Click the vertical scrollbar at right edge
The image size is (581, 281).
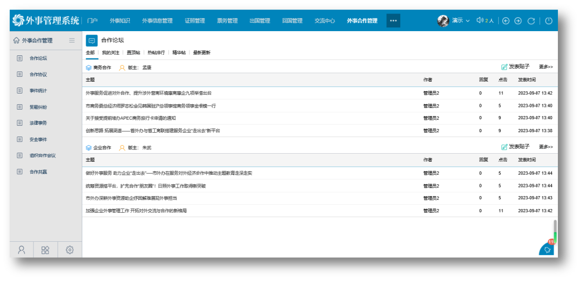click(555, 232)
